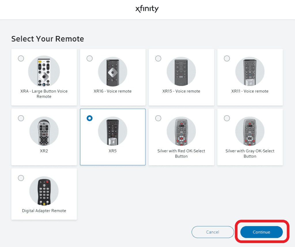Click the XR15 Voice remote image
The height and width of the screenshot is (247, 295).
pyautogui.click(x=181, y=71)
